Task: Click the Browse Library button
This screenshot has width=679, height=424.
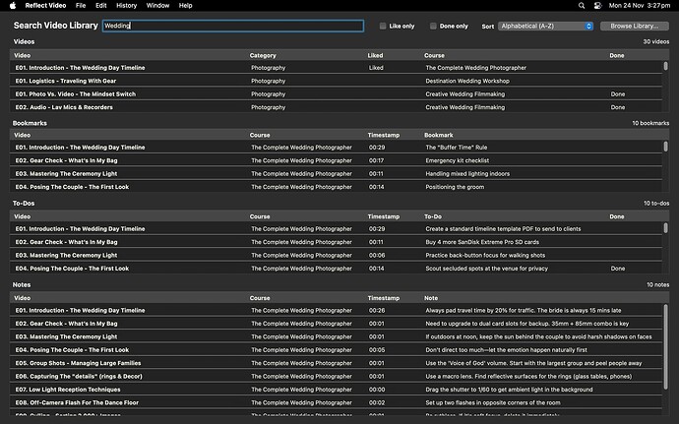Action: (x=635, y=27)
